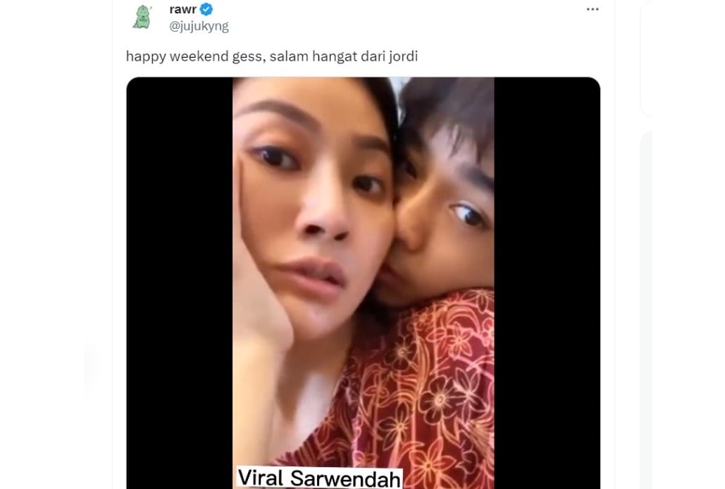Open the rawr display name profile link
Viewport: 725px width, 489px height.
click(183, 8)
